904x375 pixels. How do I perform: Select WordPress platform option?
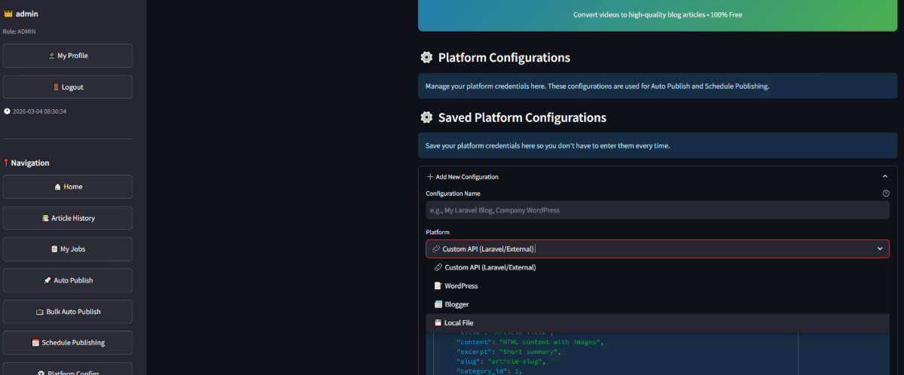pyautogui.click(x=658, y=286)
